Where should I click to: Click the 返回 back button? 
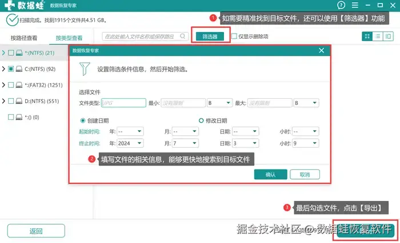pyautogui.click(x=36, y=231)
